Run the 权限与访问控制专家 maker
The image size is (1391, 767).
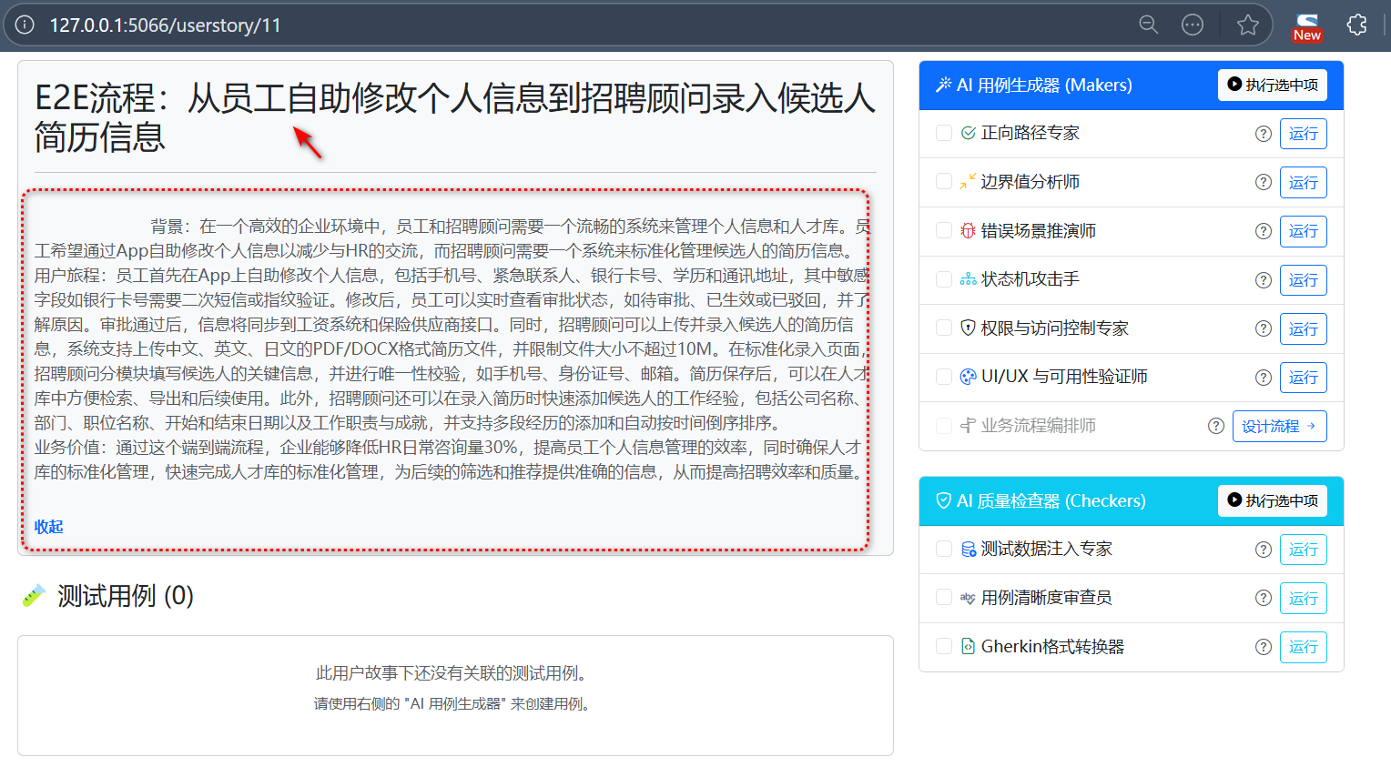point(1303,329)
